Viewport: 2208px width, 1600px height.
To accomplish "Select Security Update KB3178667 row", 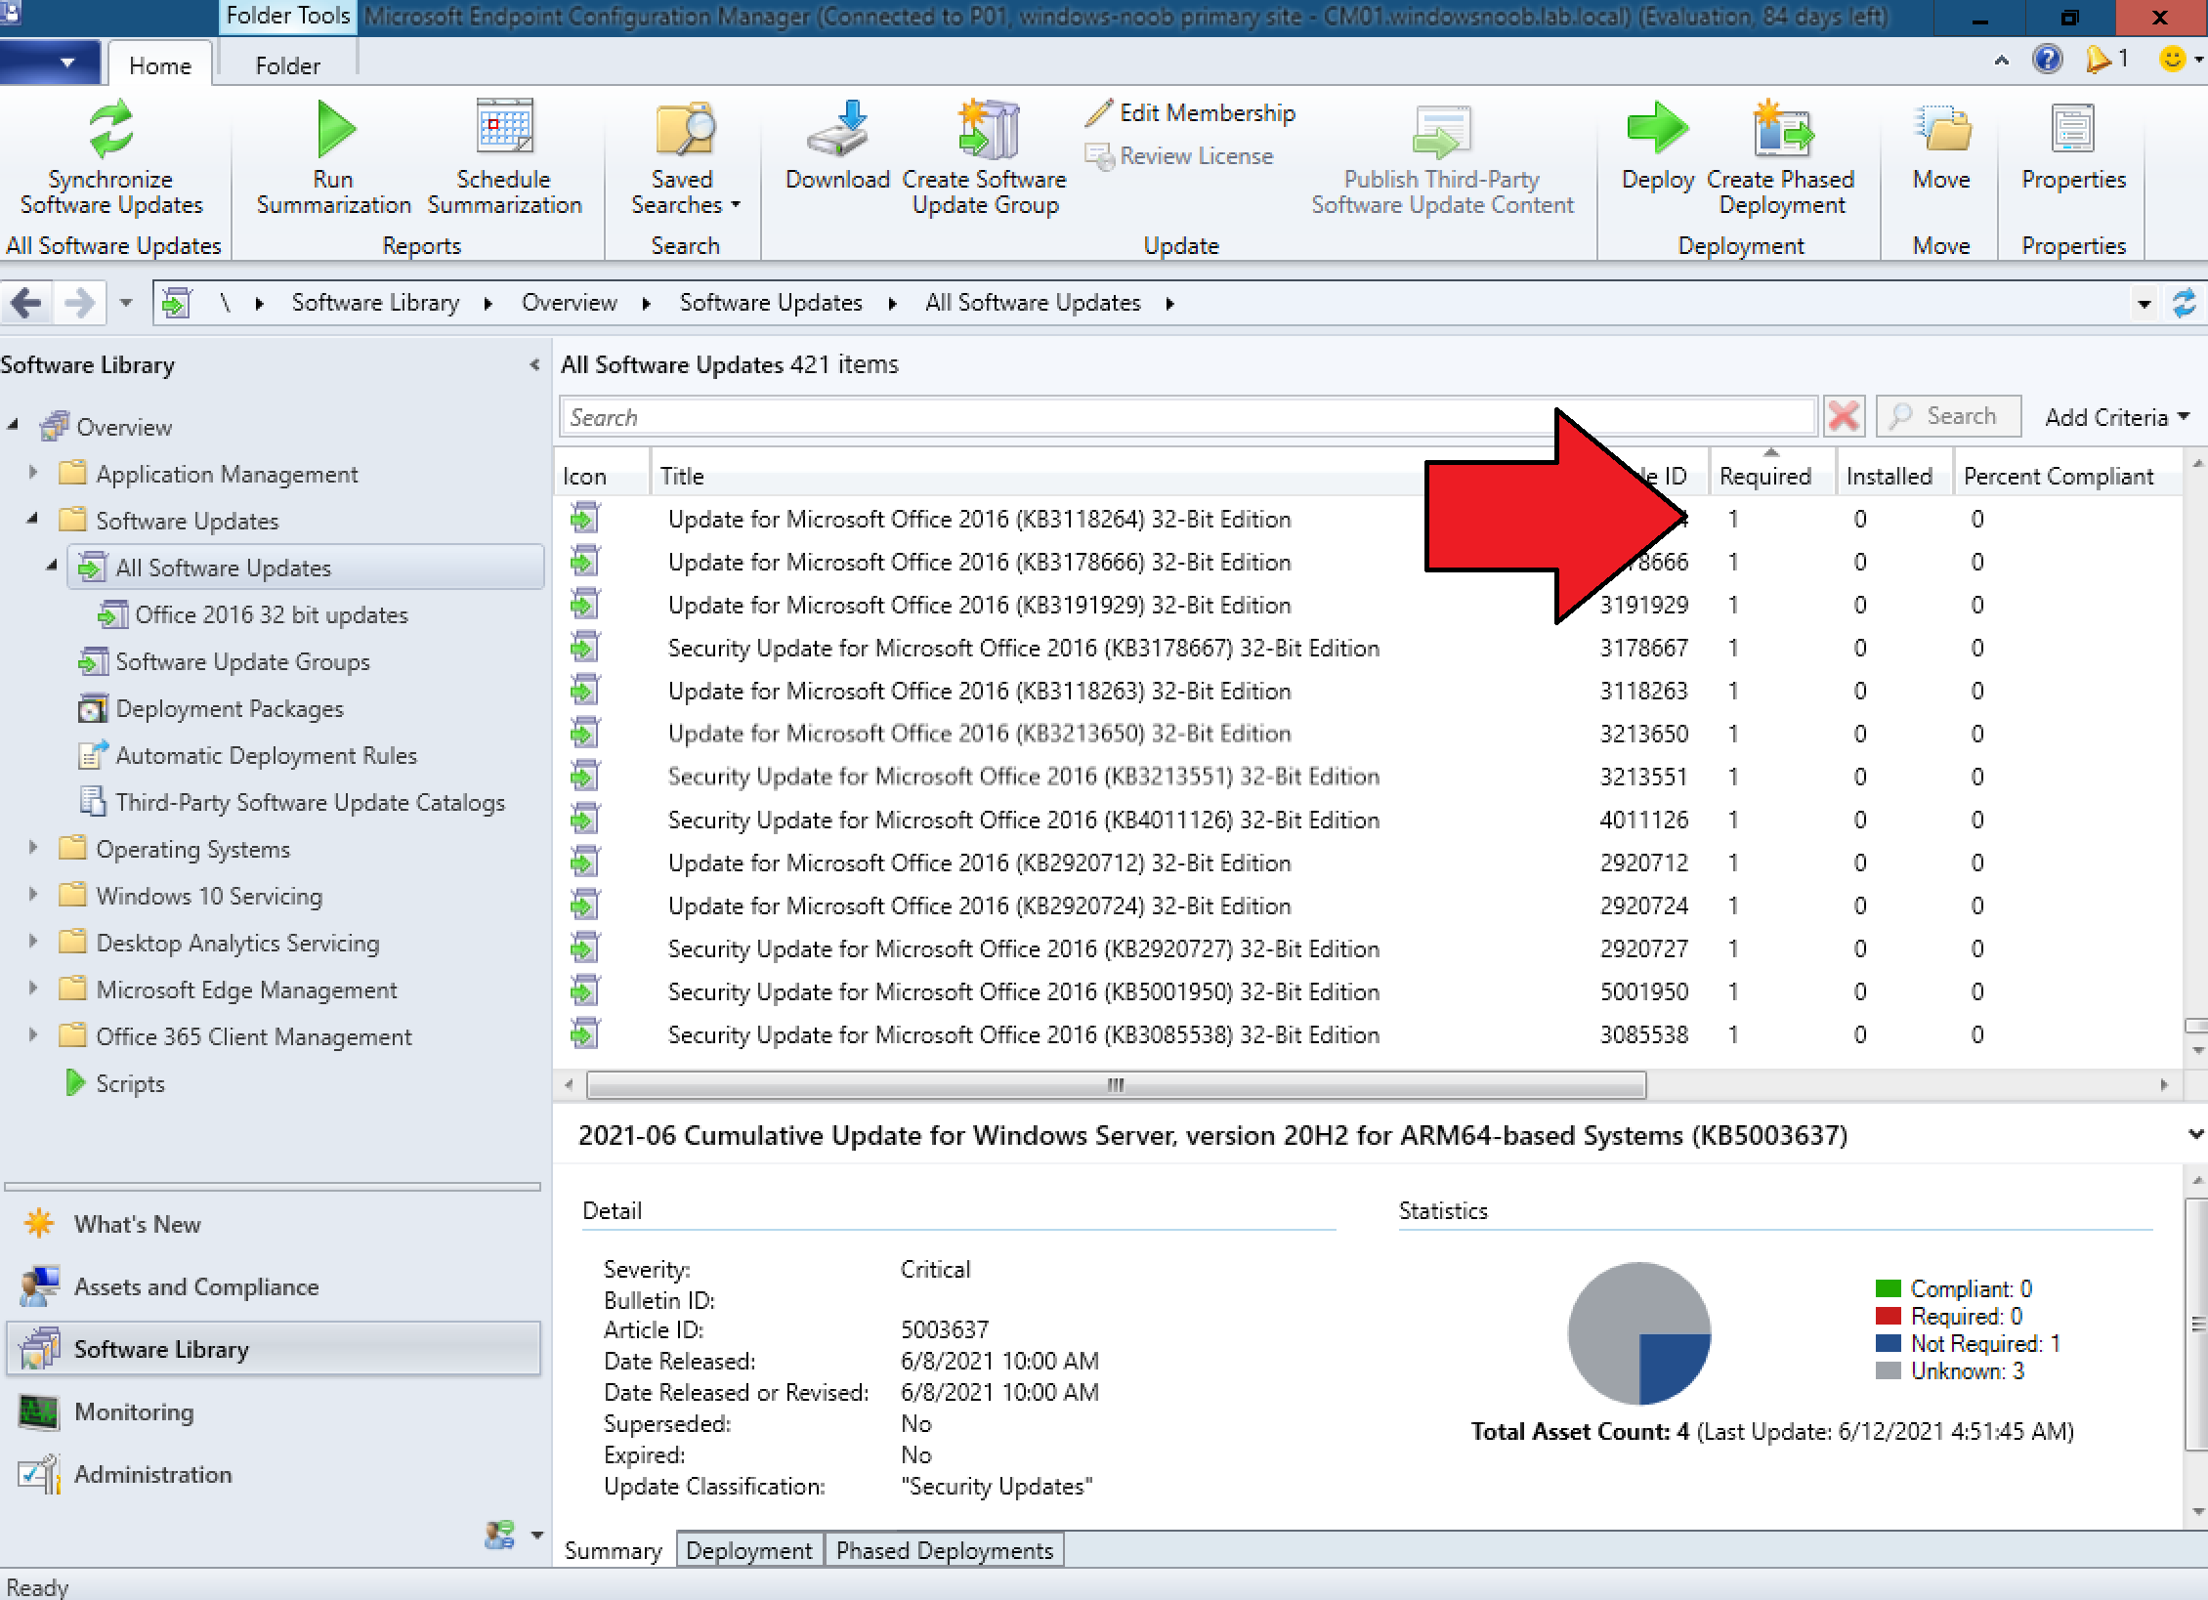I will (1368, 648).
